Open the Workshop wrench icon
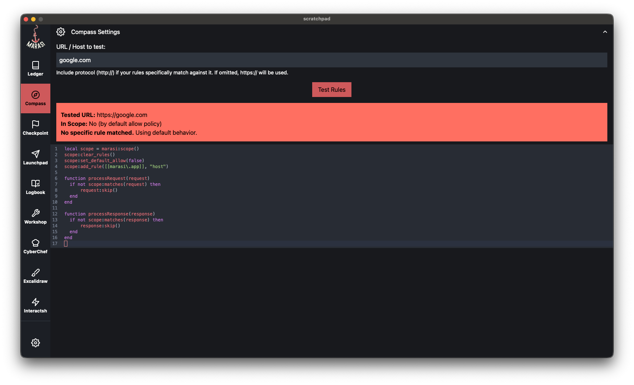634x385 pixels. tap(36, 217)
